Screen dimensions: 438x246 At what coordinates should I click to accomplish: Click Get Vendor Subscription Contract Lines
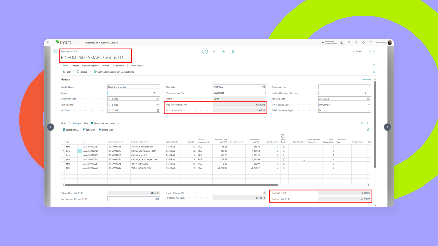click(114, 72)
